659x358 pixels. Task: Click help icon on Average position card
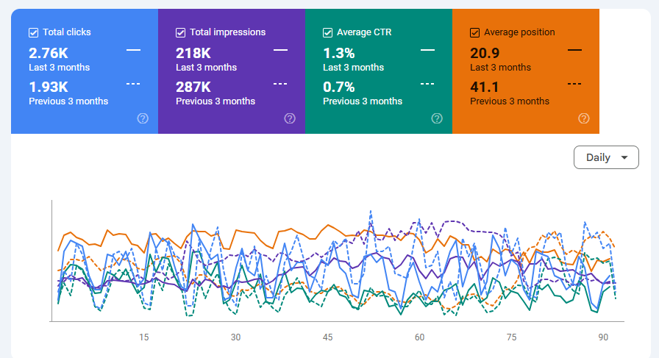click(584, 118)
